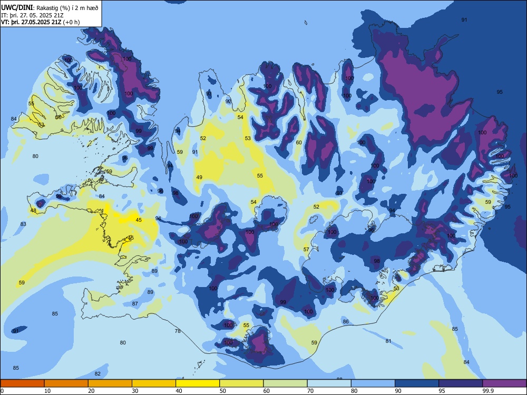527x395 pixels.
Task: Click the purple above-99.9% legend swatch
Action: [504, 383]
